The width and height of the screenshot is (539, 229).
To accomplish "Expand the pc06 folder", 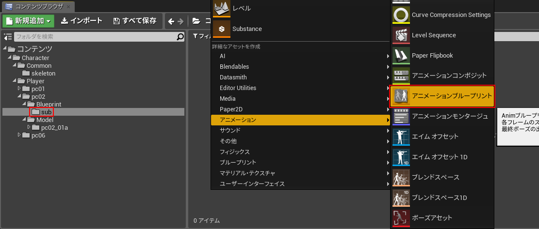I will tap(19, 135).
